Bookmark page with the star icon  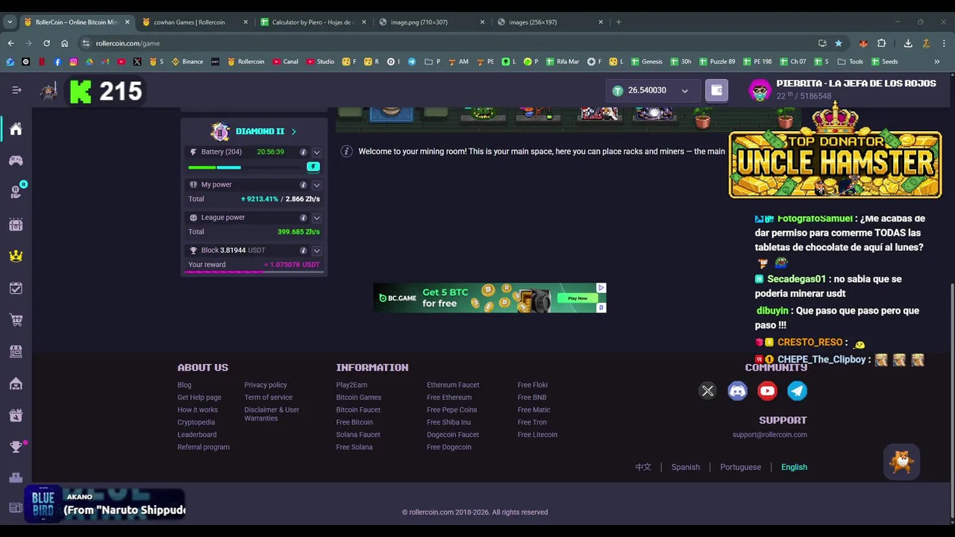tap(839, 43)
